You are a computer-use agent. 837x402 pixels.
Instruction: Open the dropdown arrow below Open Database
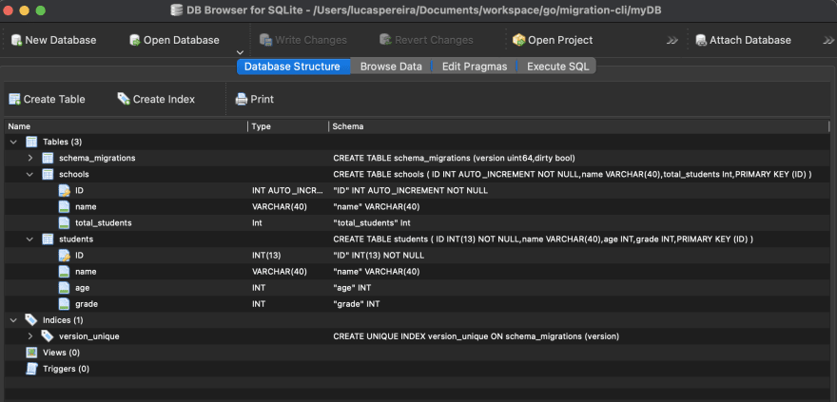click(241, 52)
